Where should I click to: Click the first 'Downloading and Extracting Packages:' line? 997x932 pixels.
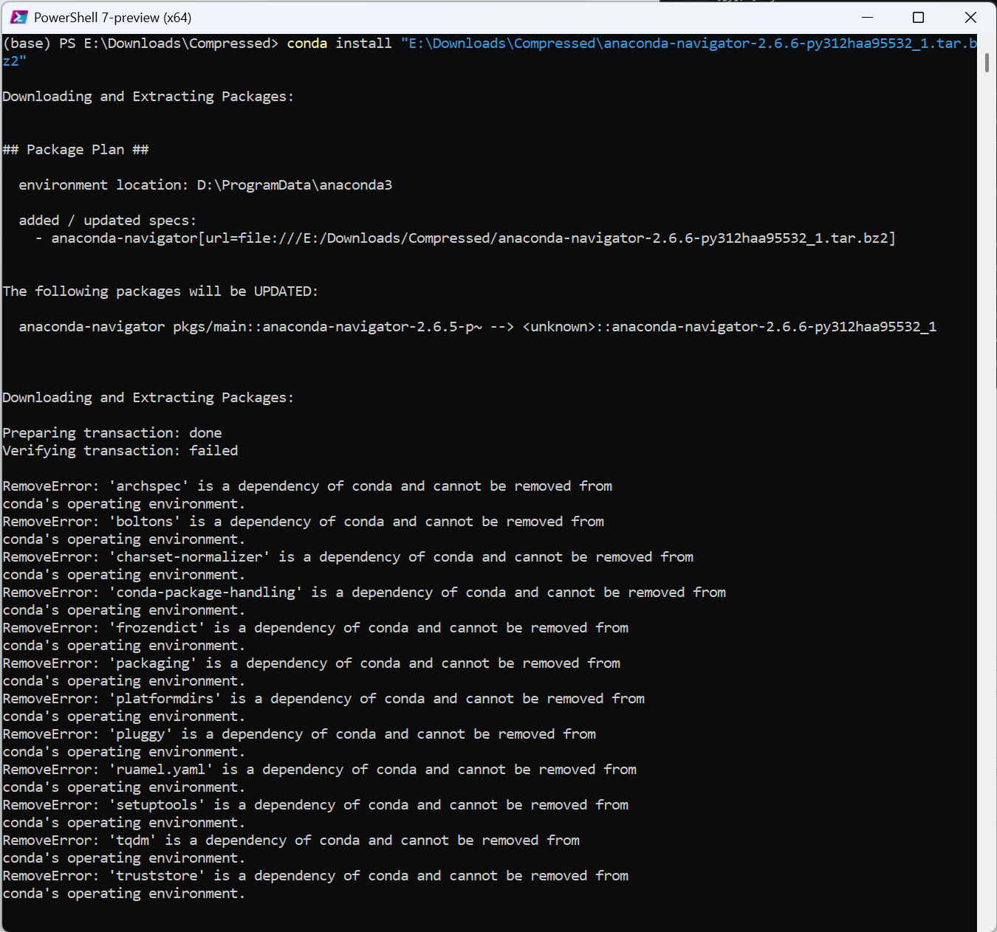[x=148, y=97]
